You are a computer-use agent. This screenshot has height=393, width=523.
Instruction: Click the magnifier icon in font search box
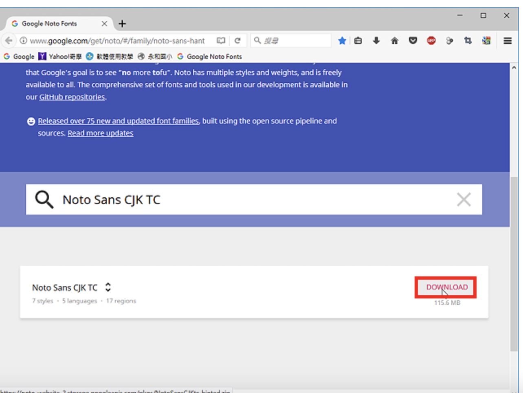pos(44,200)
